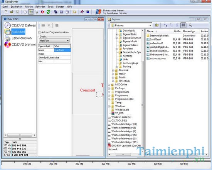Click the highlighted Autorun toolbar icon

point(31,12)
